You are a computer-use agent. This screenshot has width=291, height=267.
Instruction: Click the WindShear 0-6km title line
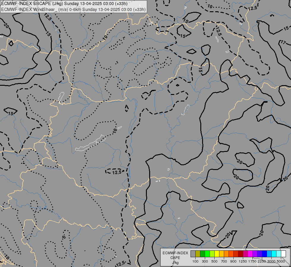coord(73,9)
